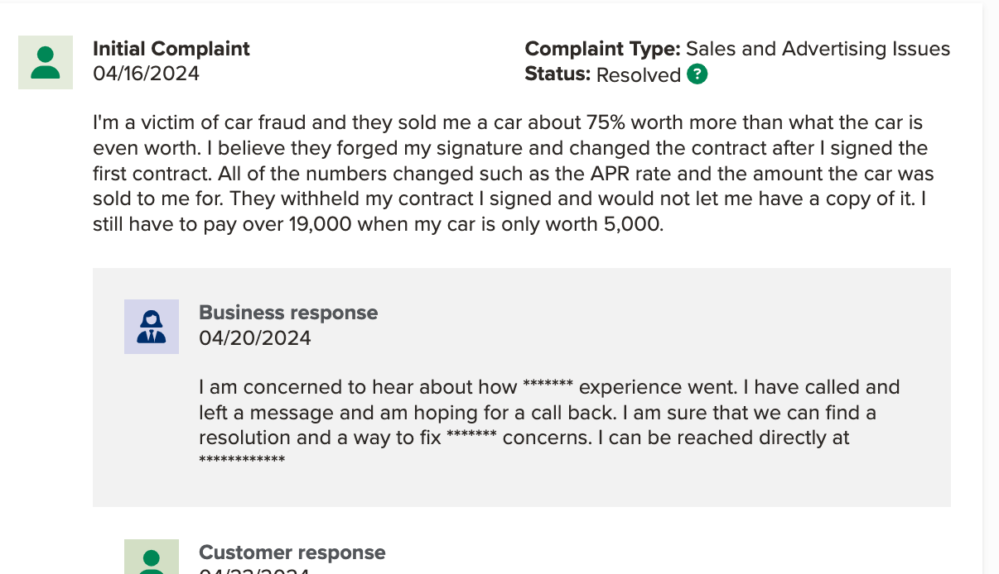
Task: Open the Resolved status help icon
Action: [x=697, y=75]
